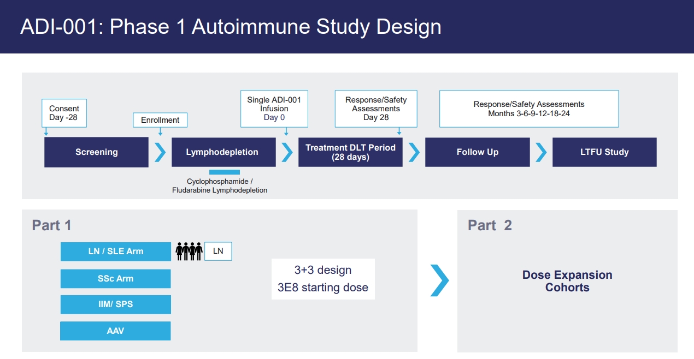
Task: Click the light blue bar under Lymphodepletion
Action: [225, 172]
